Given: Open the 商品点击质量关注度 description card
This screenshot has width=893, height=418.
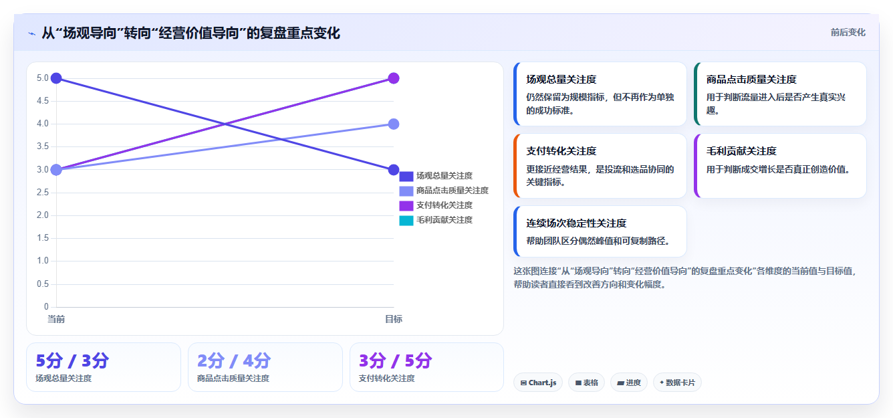Looking at the screenshot, I should [781, 94].
